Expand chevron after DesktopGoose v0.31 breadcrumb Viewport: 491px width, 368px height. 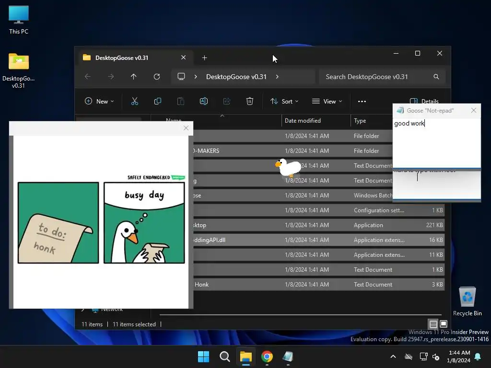point(277,77)
